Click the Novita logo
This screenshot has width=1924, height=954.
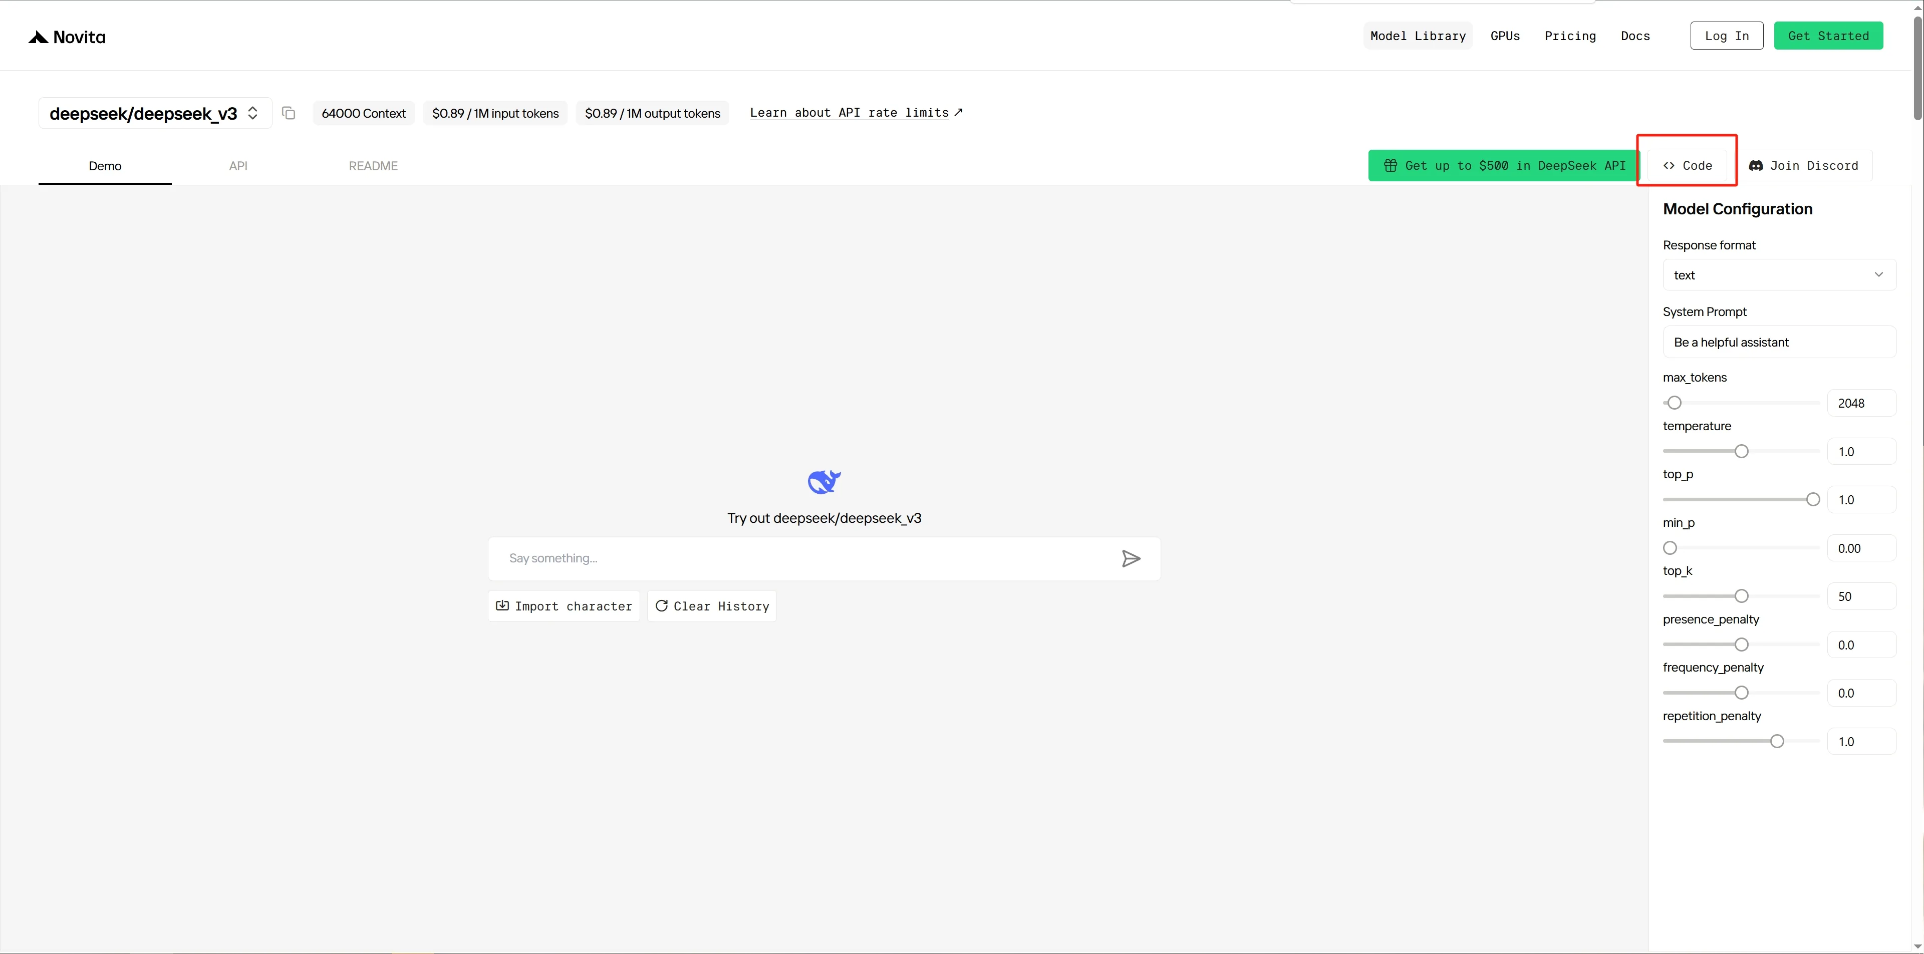[67, 38]
